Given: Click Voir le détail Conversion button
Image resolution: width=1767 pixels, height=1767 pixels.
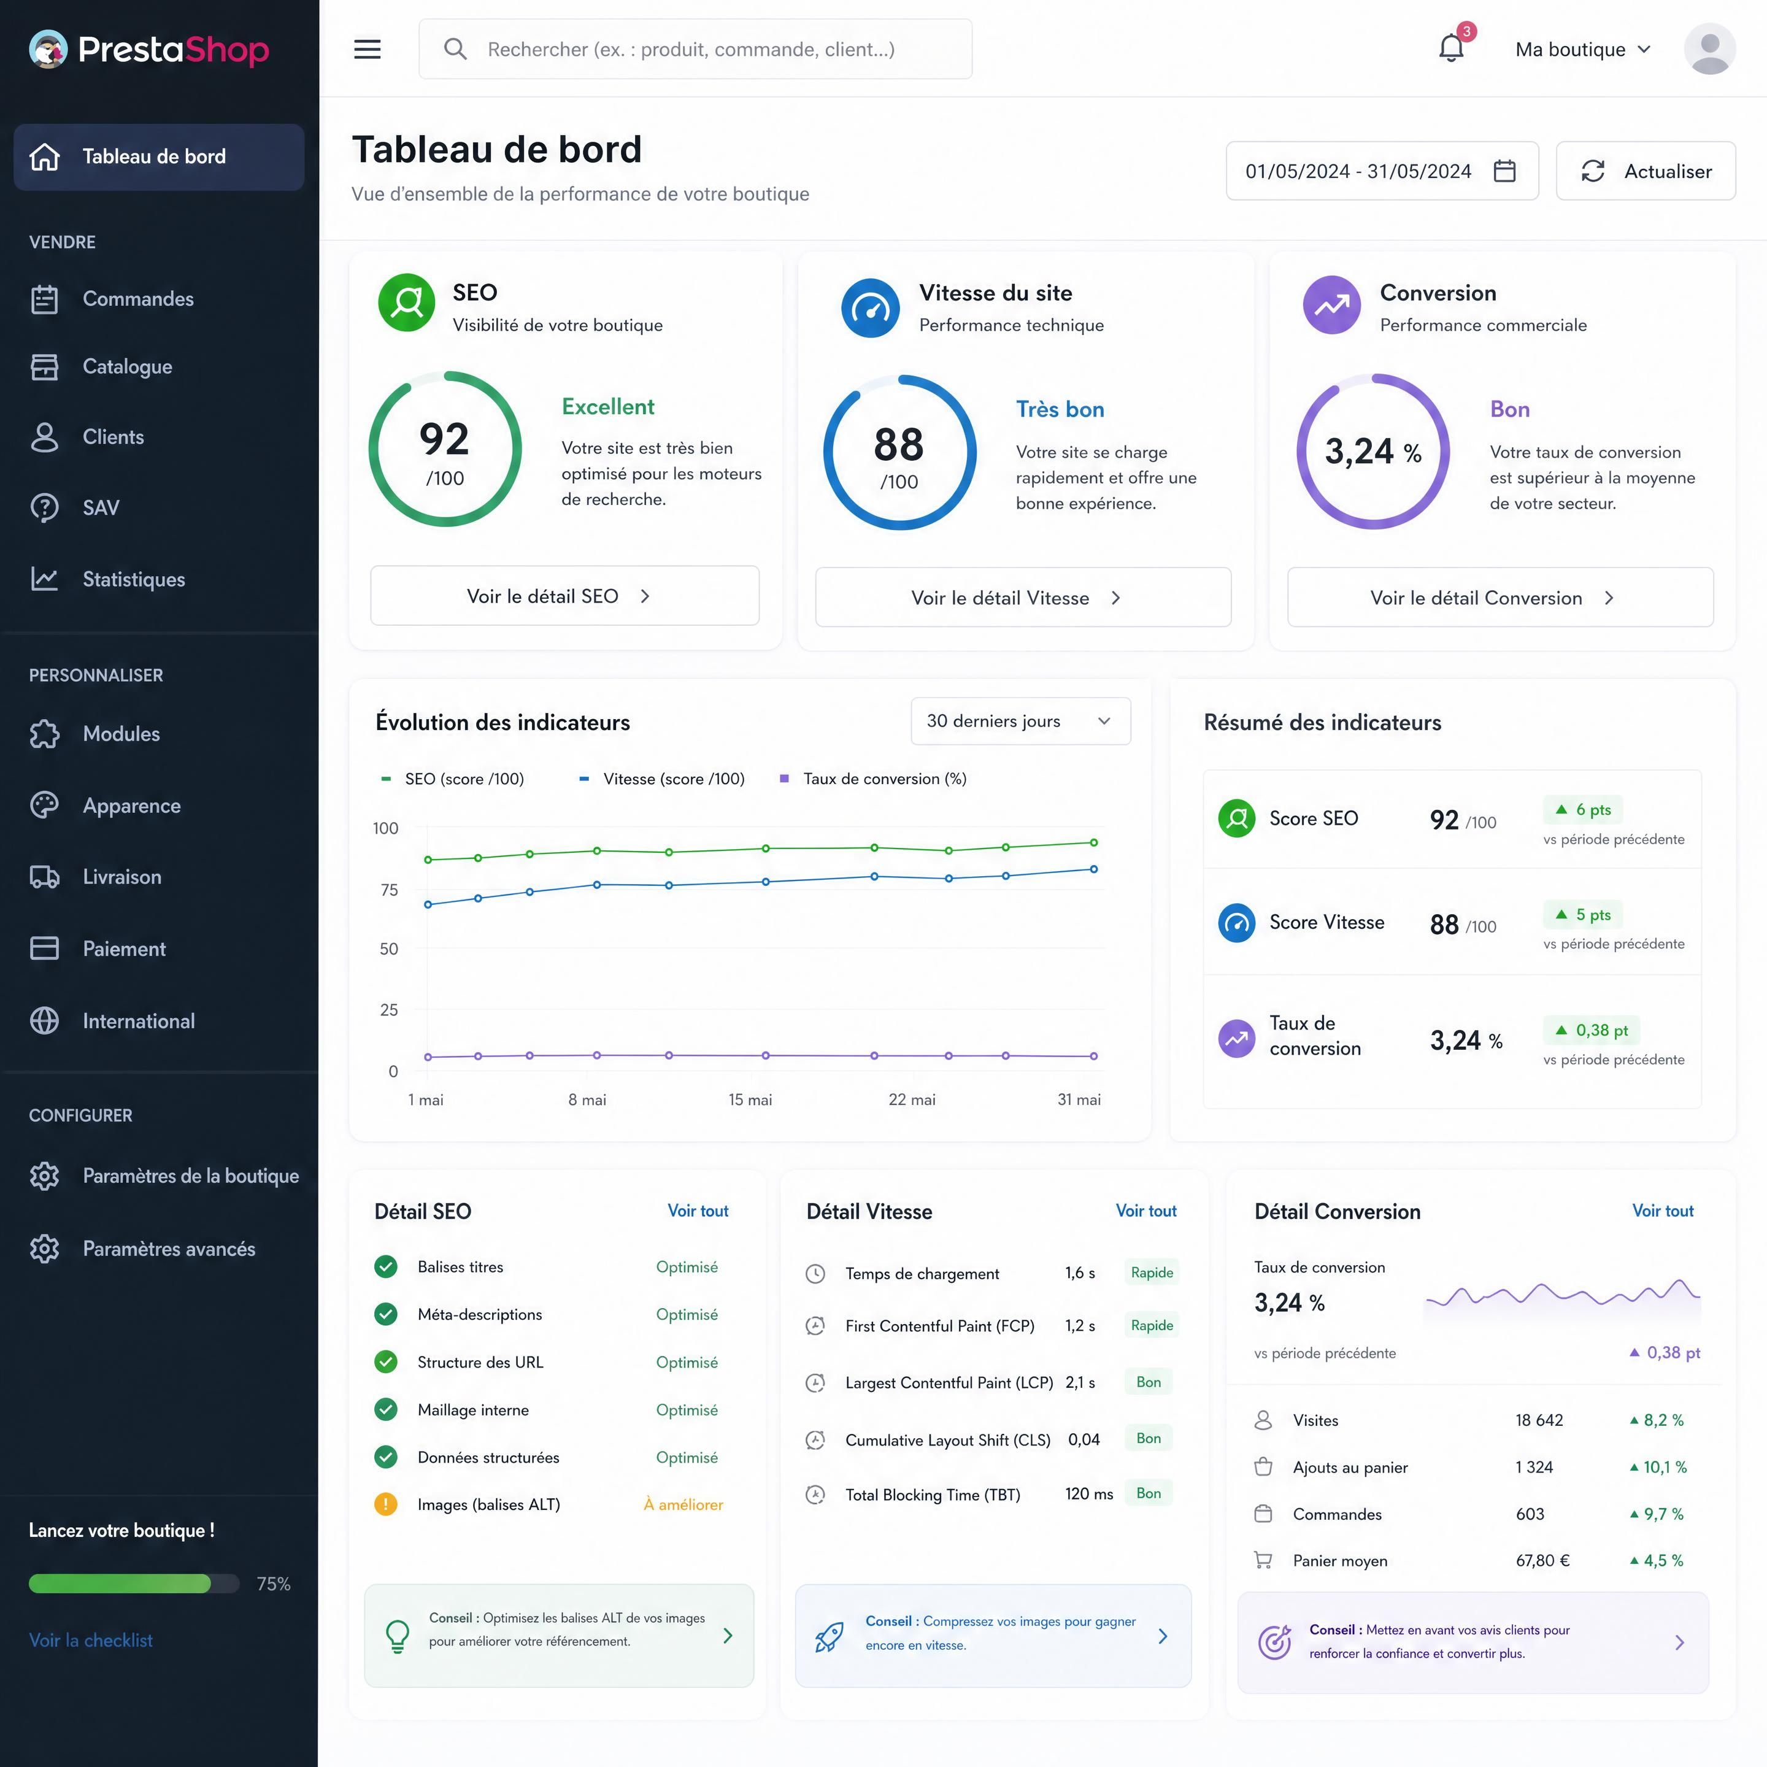Looking at the screenshot, I should pos(1500,598).
